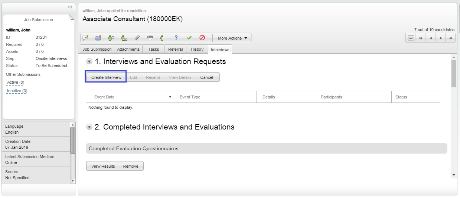Click the disabled Edit button
460x198 pixels.
click(134, 77)
